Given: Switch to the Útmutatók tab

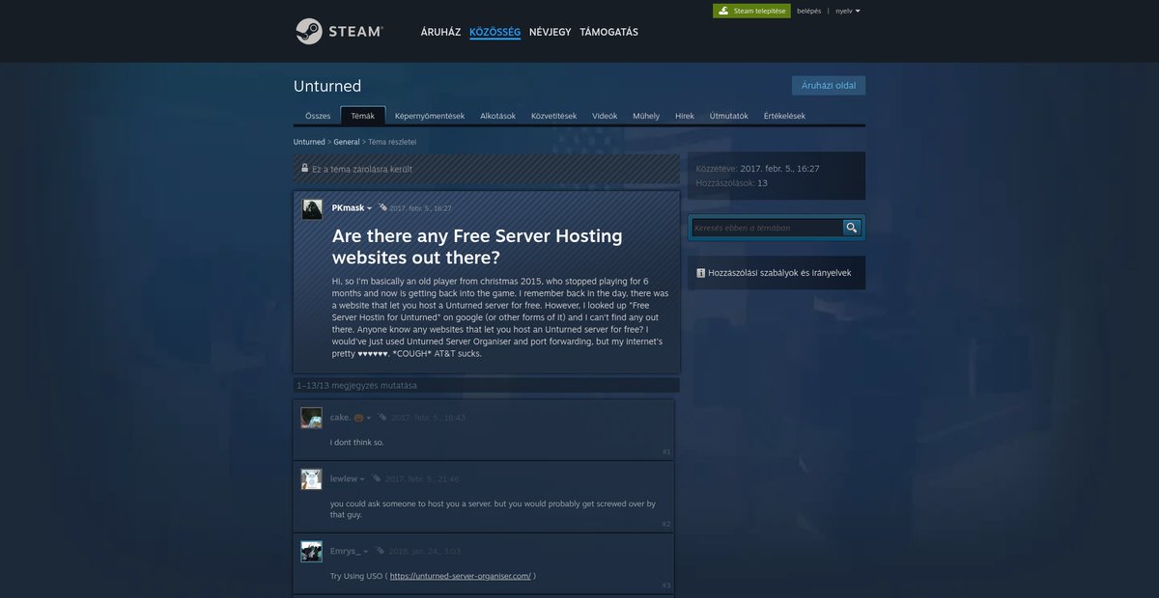Looking at the screenshot, I should point(728,116).
